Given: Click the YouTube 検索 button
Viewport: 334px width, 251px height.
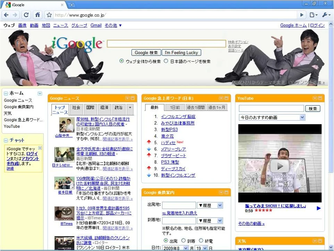Looking at the screenshot, I should point(313,108).
